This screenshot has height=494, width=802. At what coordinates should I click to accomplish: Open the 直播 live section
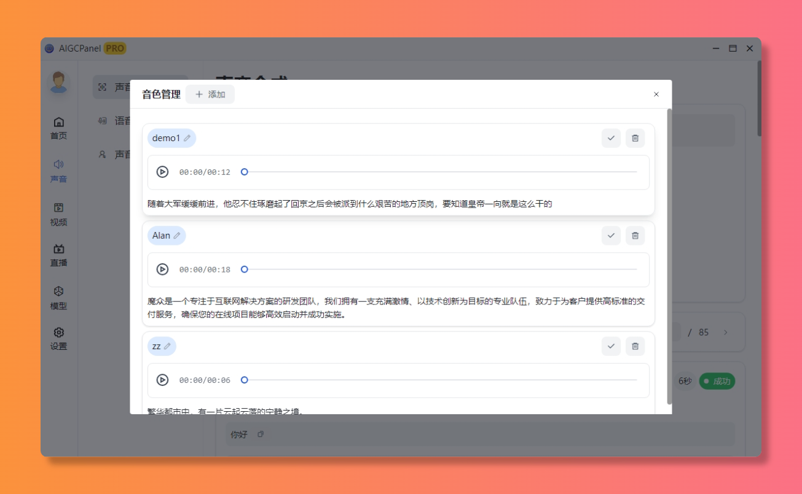click(58, 255)
